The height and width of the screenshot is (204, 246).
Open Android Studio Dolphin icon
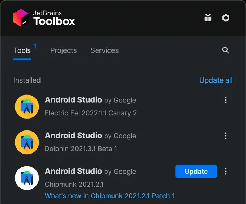(x=27, y=142)
